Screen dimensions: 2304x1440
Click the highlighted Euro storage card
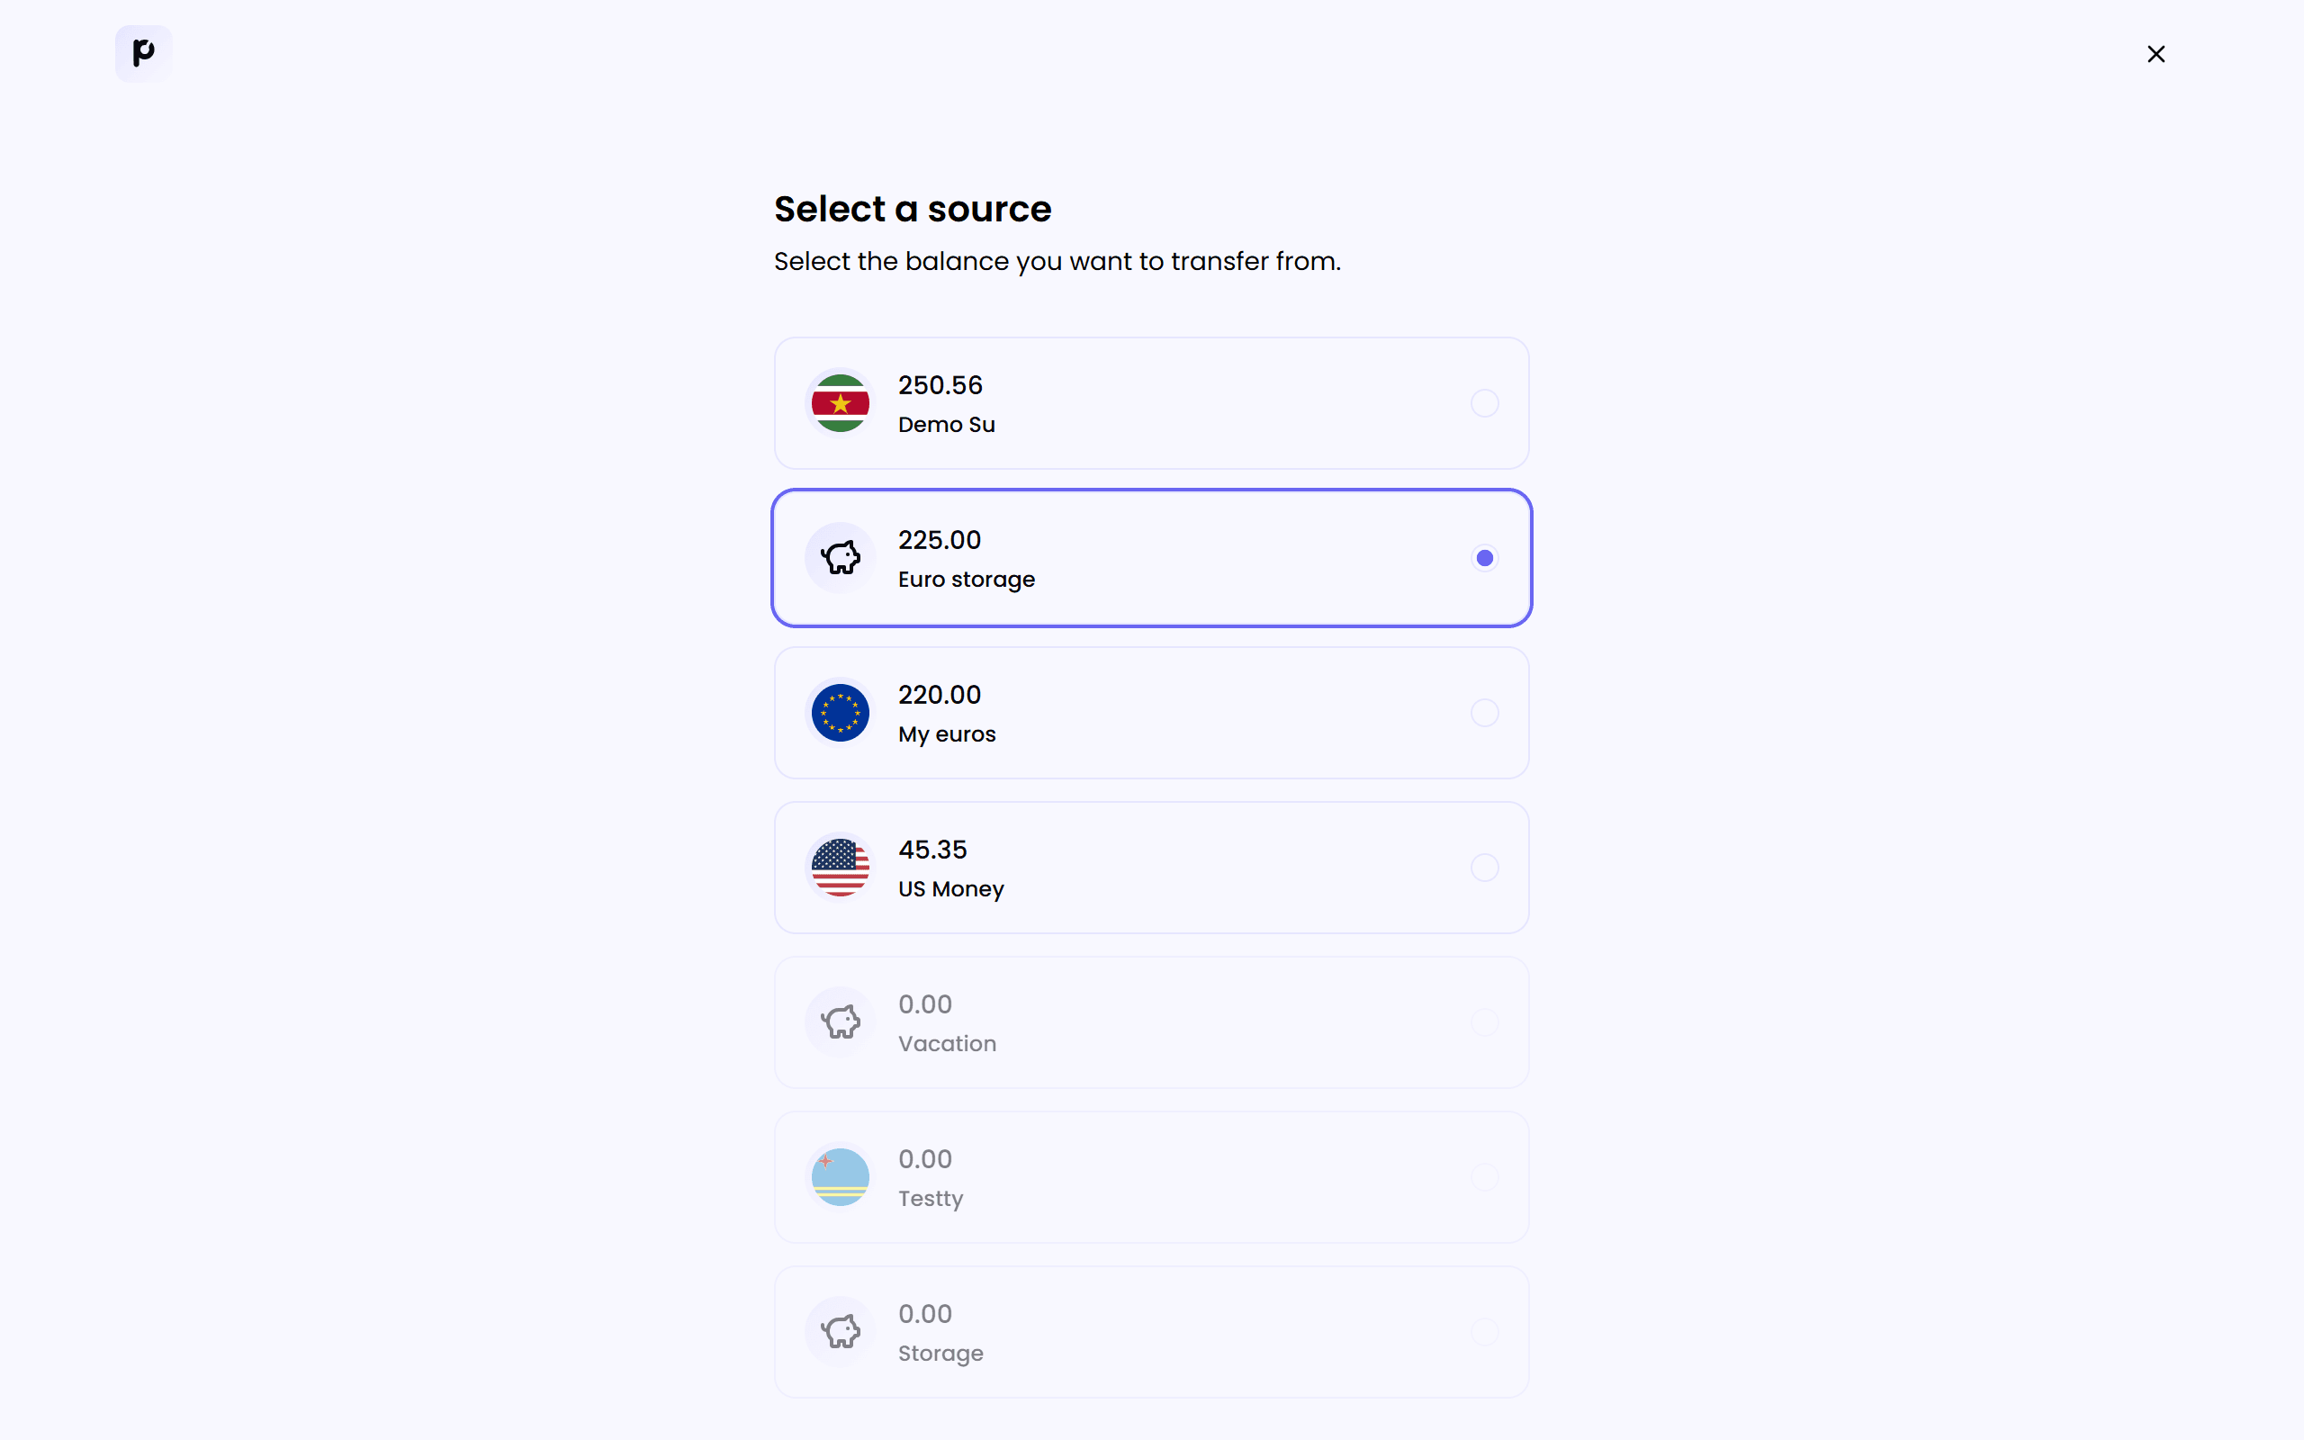coord(1150,557)
